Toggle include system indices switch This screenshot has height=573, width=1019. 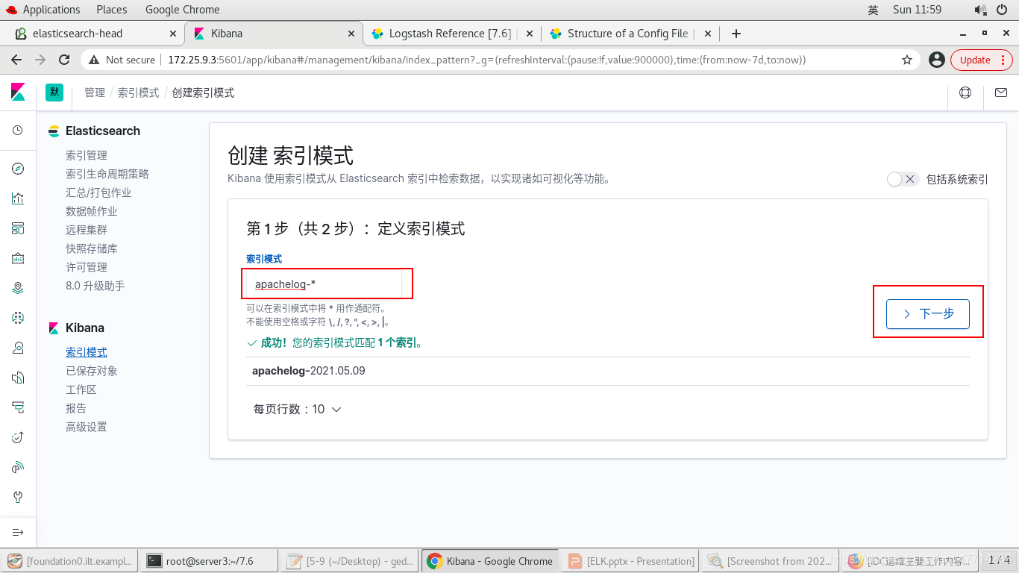[x=903, y=179]
